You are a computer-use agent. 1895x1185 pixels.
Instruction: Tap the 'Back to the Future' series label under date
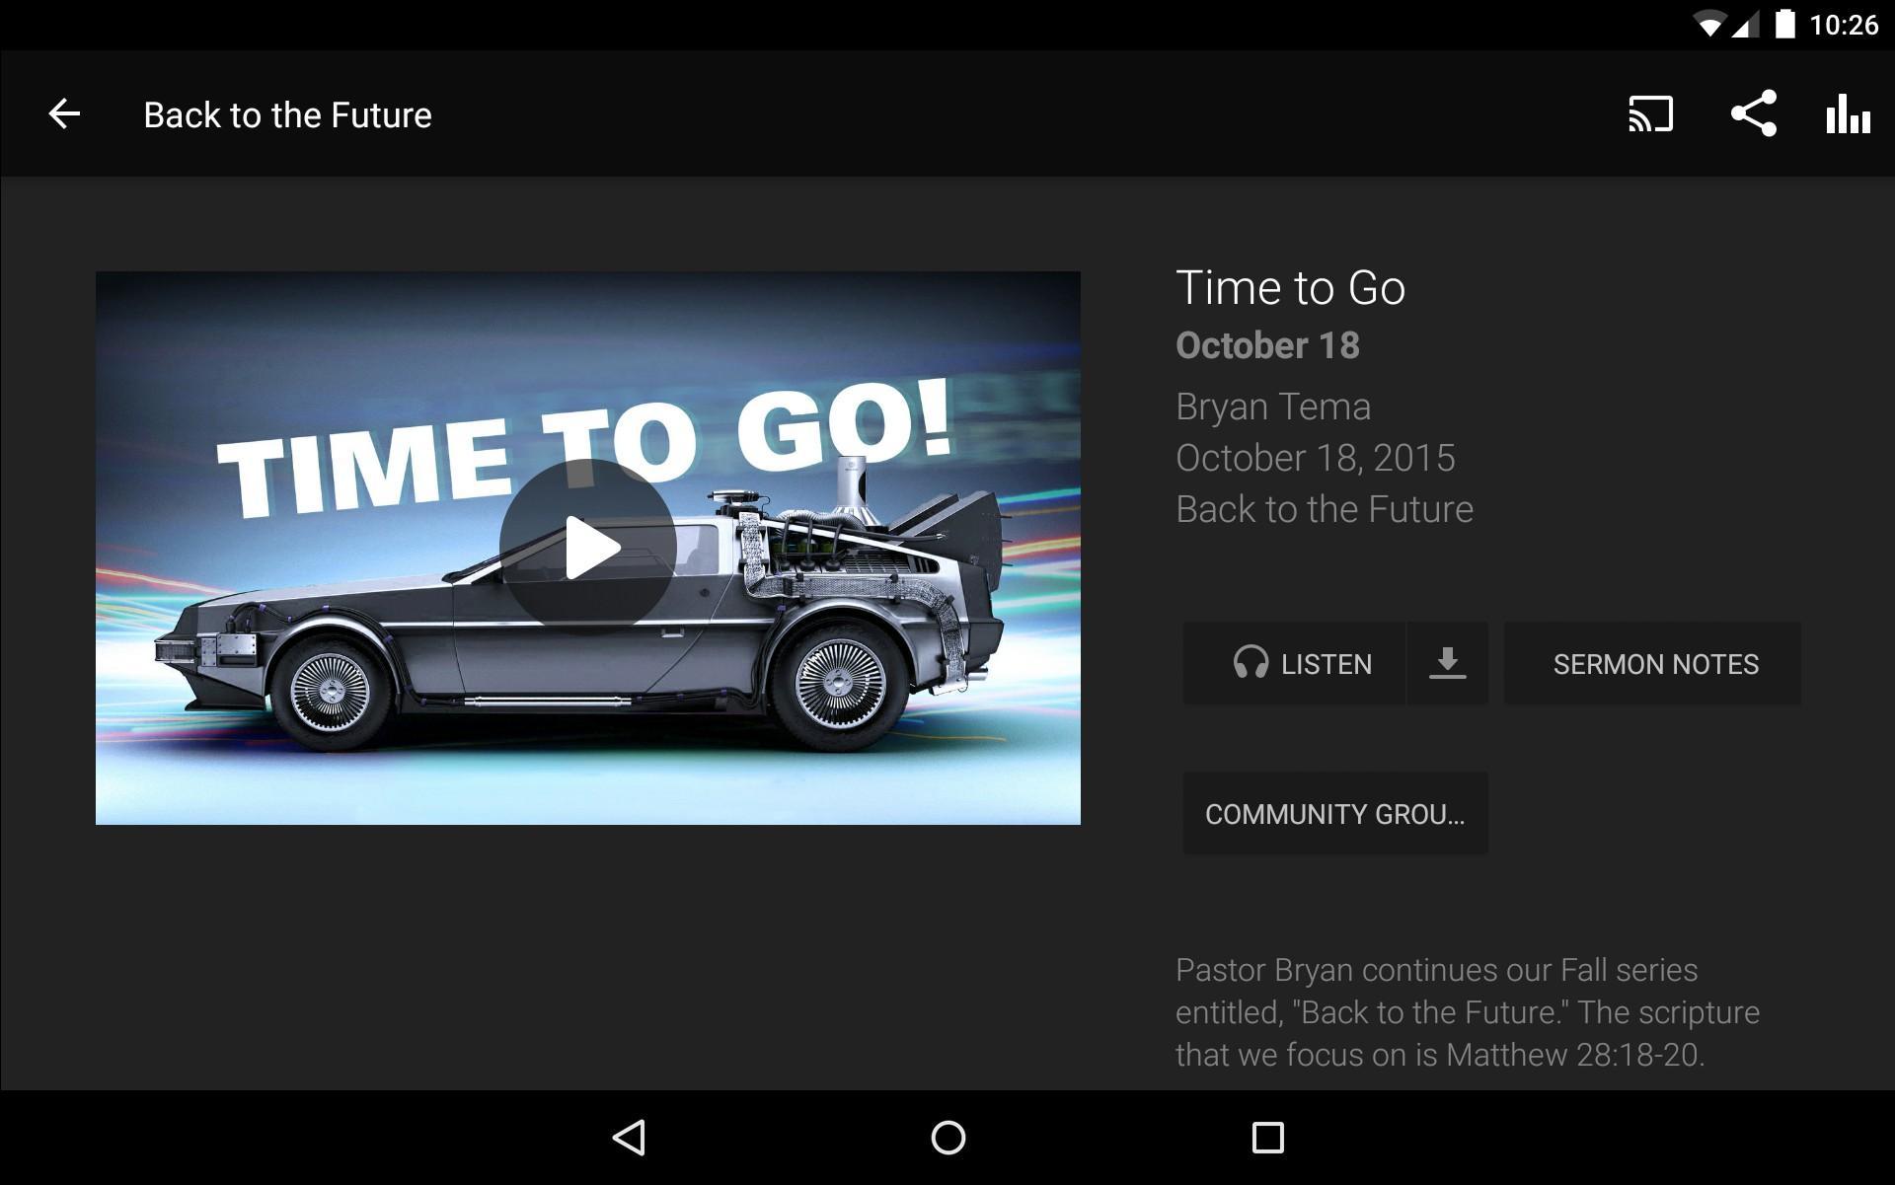[x=1325, y=509]
